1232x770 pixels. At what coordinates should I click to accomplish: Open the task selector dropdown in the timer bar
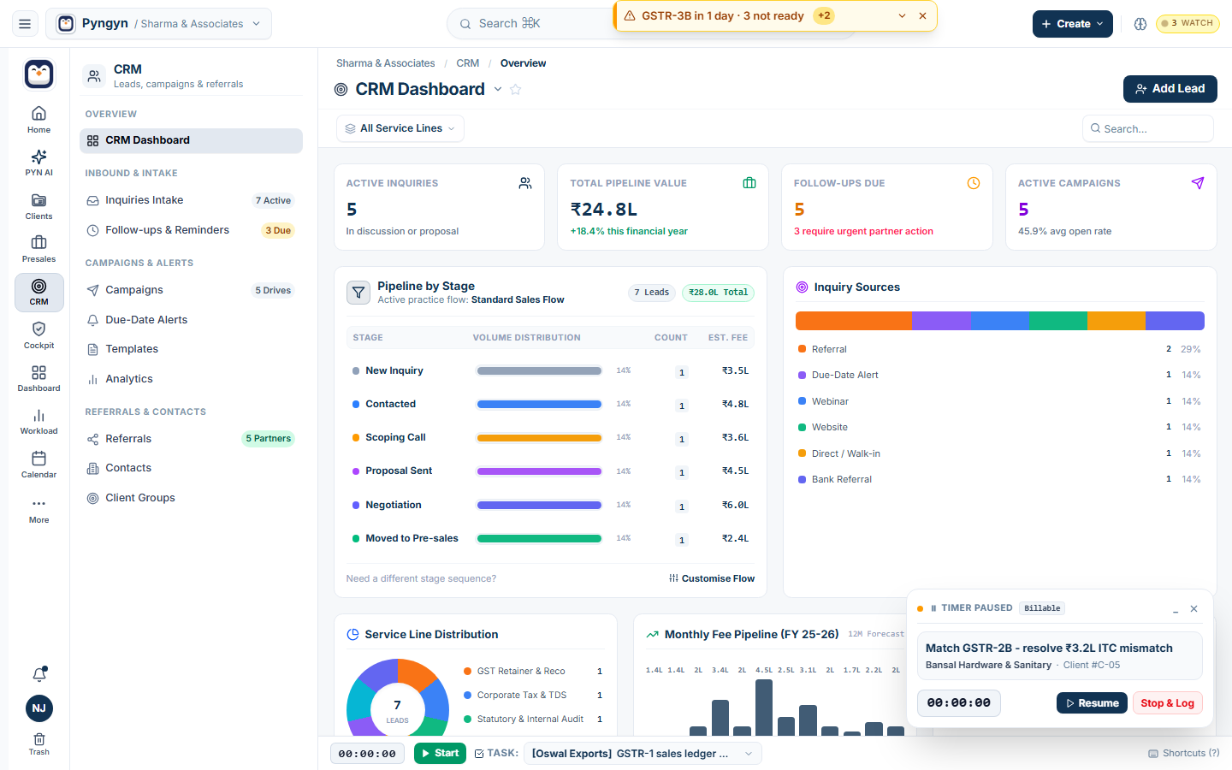pos(642,754)
